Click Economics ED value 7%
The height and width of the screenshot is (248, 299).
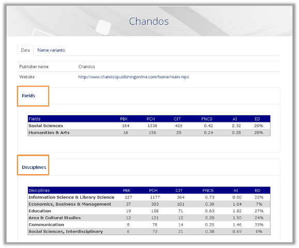(x=259, y=204)
